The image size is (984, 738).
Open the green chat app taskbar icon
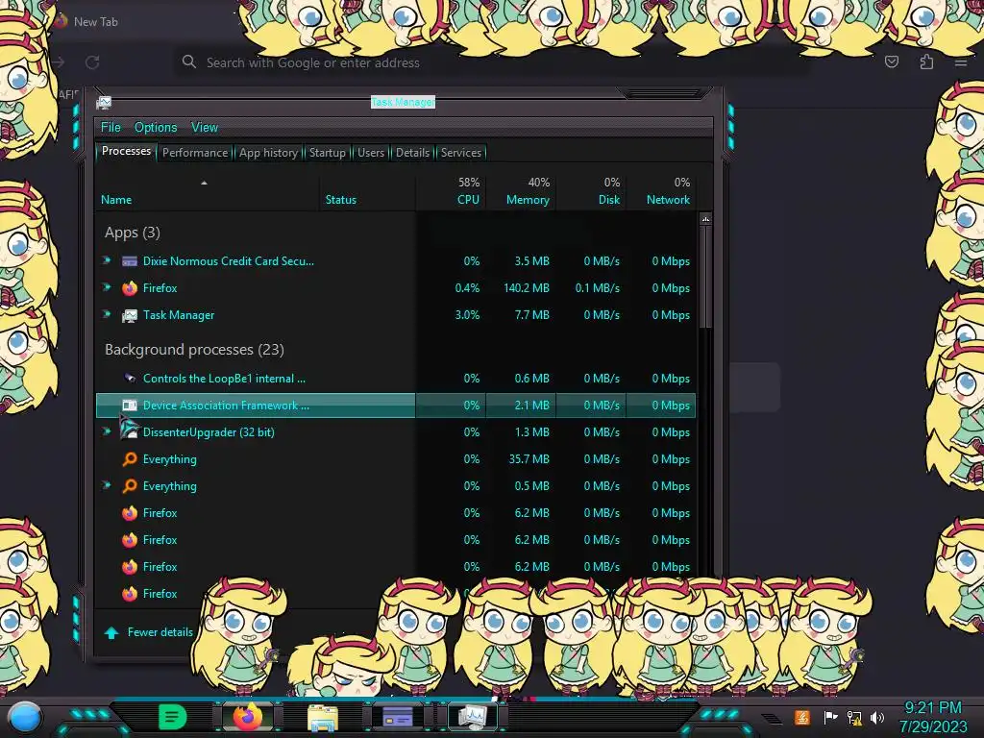pyautogui.click(x=172, y=716)
